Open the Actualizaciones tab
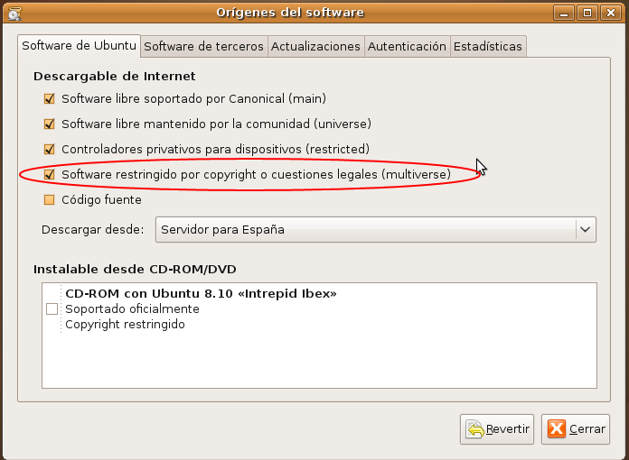 point(315,46)
